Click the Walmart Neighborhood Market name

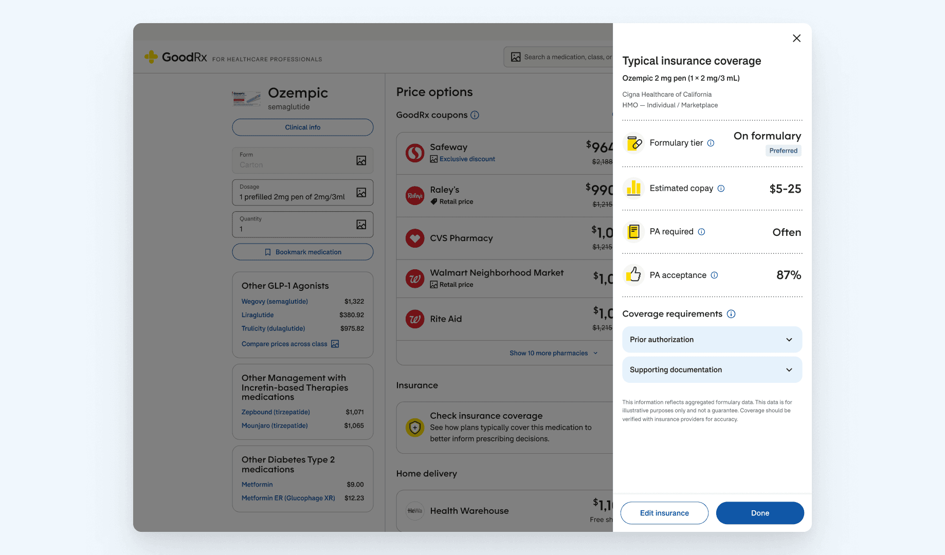coord(497,273)
